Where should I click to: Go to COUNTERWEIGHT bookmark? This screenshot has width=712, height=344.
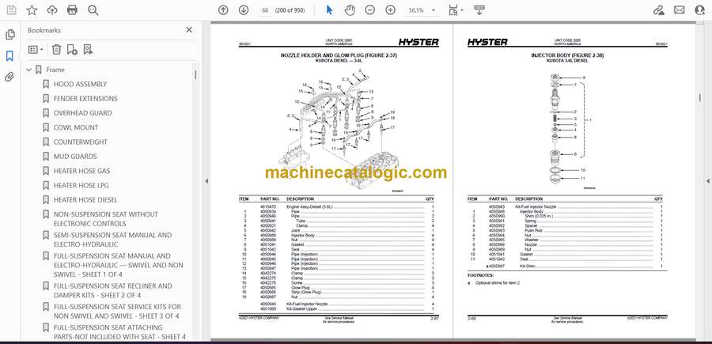(81, 142)
